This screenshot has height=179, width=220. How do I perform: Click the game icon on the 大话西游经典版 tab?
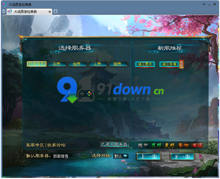(x=10, y=11)
